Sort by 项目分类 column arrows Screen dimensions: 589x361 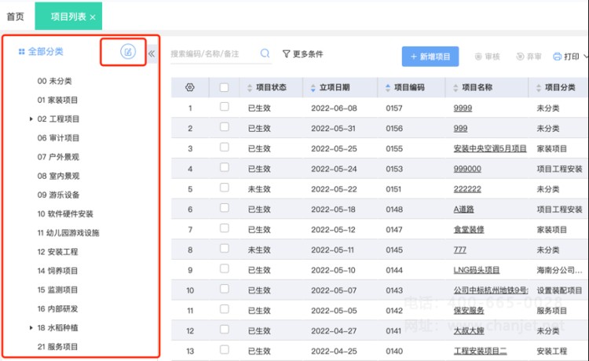pos(538,88)
